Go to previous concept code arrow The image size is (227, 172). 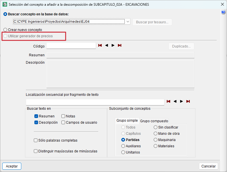point(107,45)
